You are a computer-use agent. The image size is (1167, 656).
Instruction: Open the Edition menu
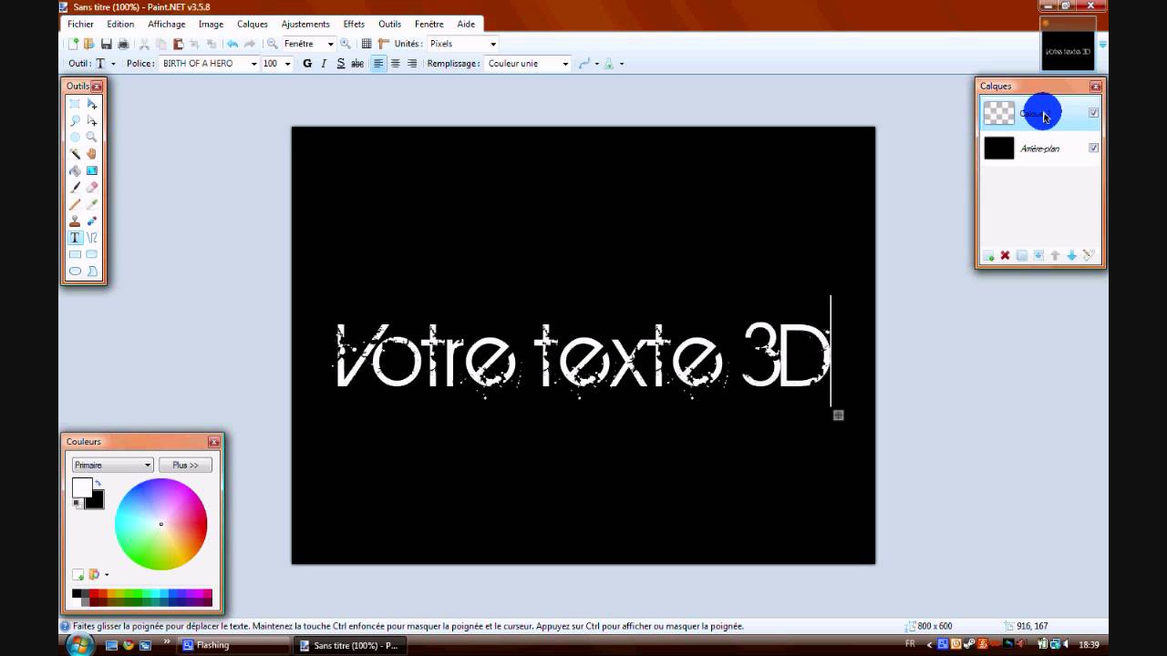120,25
